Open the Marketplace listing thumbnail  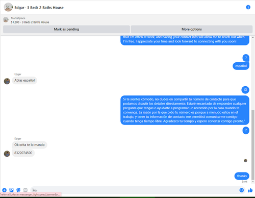click(x=6, y=20)
